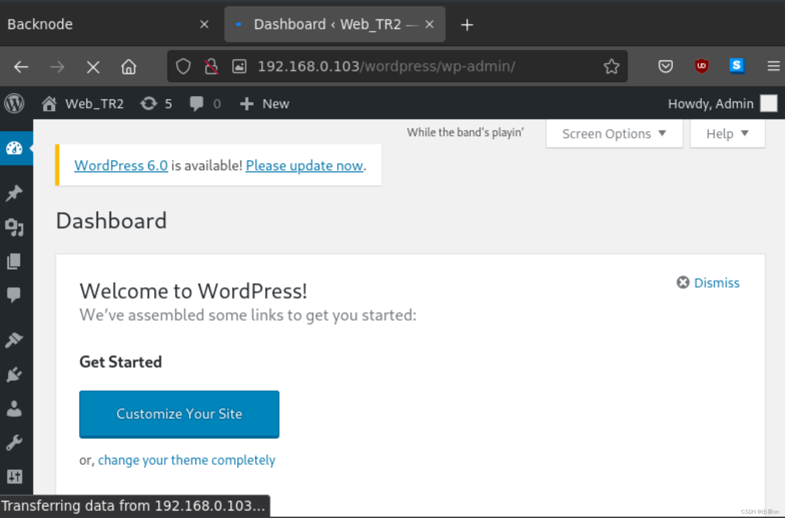This screenshot has height=518, width=785.
Task: Open Tools in the sidebar
Action: point(14,443)
